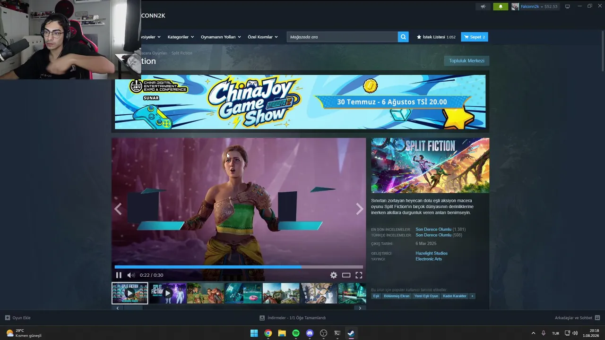605x340 pixels.
Task: Select the Eşli tag
Action: (x=376, y=296)
